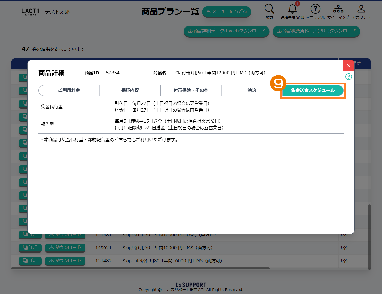Click the horizontal scrollbar under the table
382x294 pixels.
click(x=140, y=268)
